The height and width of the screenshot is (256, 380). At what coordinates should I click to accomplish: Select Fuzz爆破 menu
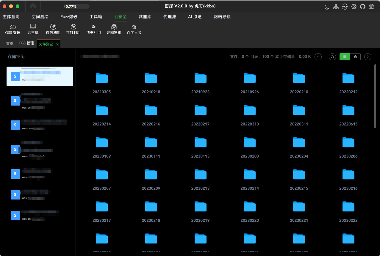69,17
